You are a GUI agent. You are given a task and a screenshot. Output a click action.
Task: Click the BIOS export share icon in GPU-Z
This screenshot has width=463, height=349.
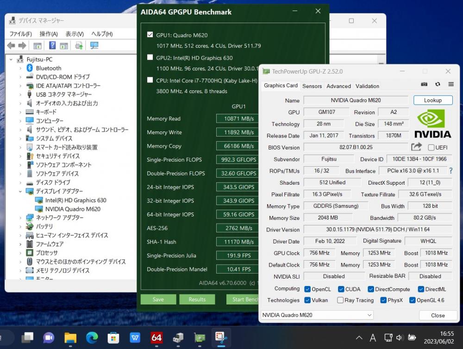click(x=416, y=147)
